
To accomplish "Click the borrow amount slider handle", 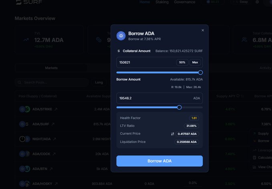I will pos(179,107).
